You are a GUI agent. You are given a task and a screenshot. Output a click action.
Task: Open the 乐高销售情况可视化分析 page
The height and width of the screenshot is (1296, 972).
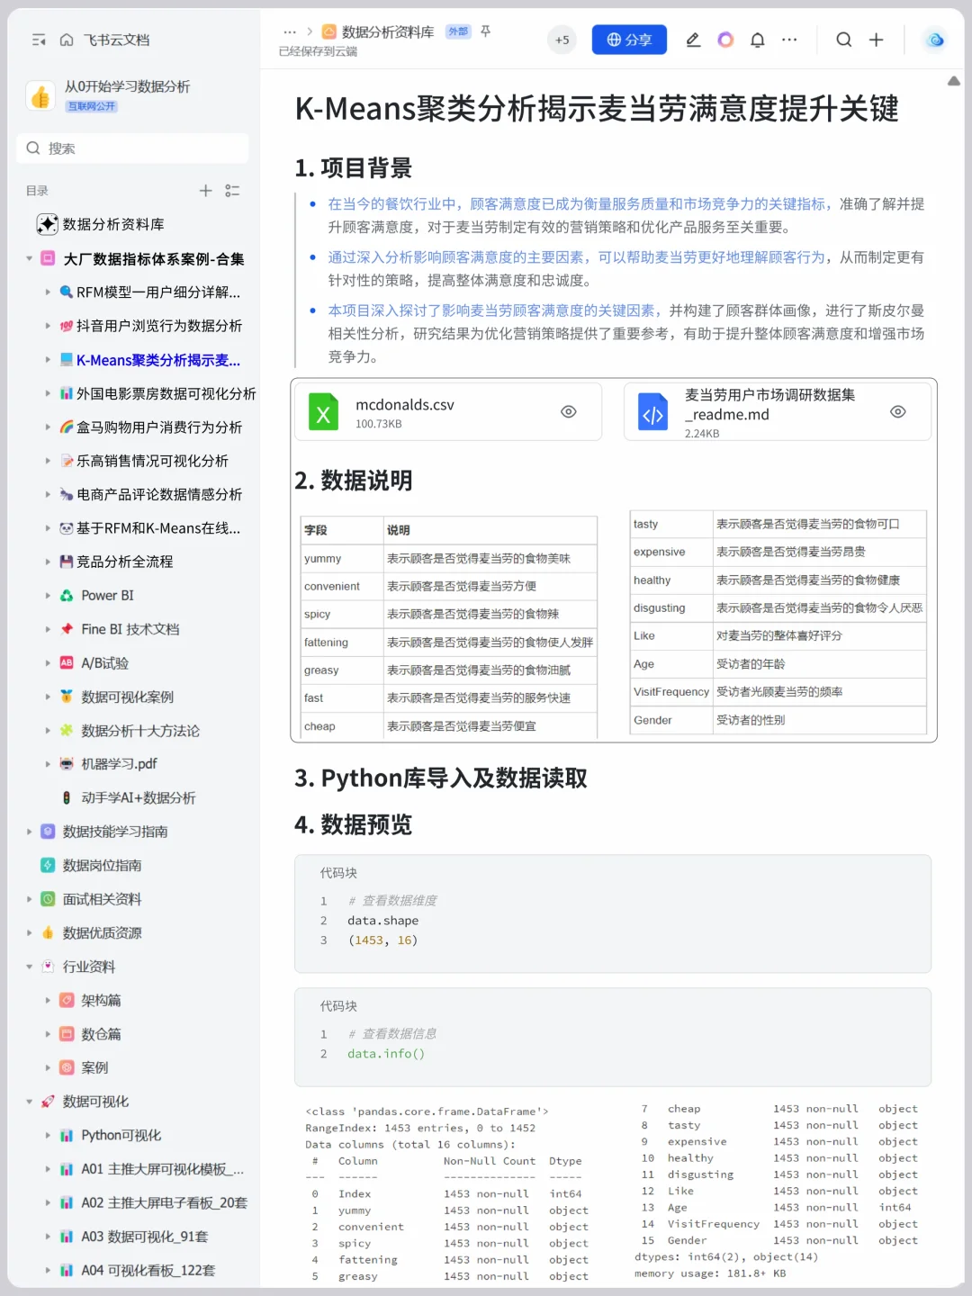click(x=152, y=461)
